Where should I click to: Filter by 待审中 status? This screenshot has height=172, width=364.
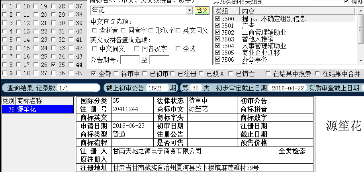pos(116,74)
